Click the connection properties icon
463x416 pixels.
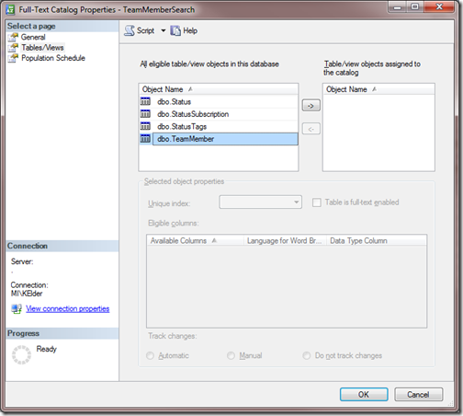[x=17, y=308]
